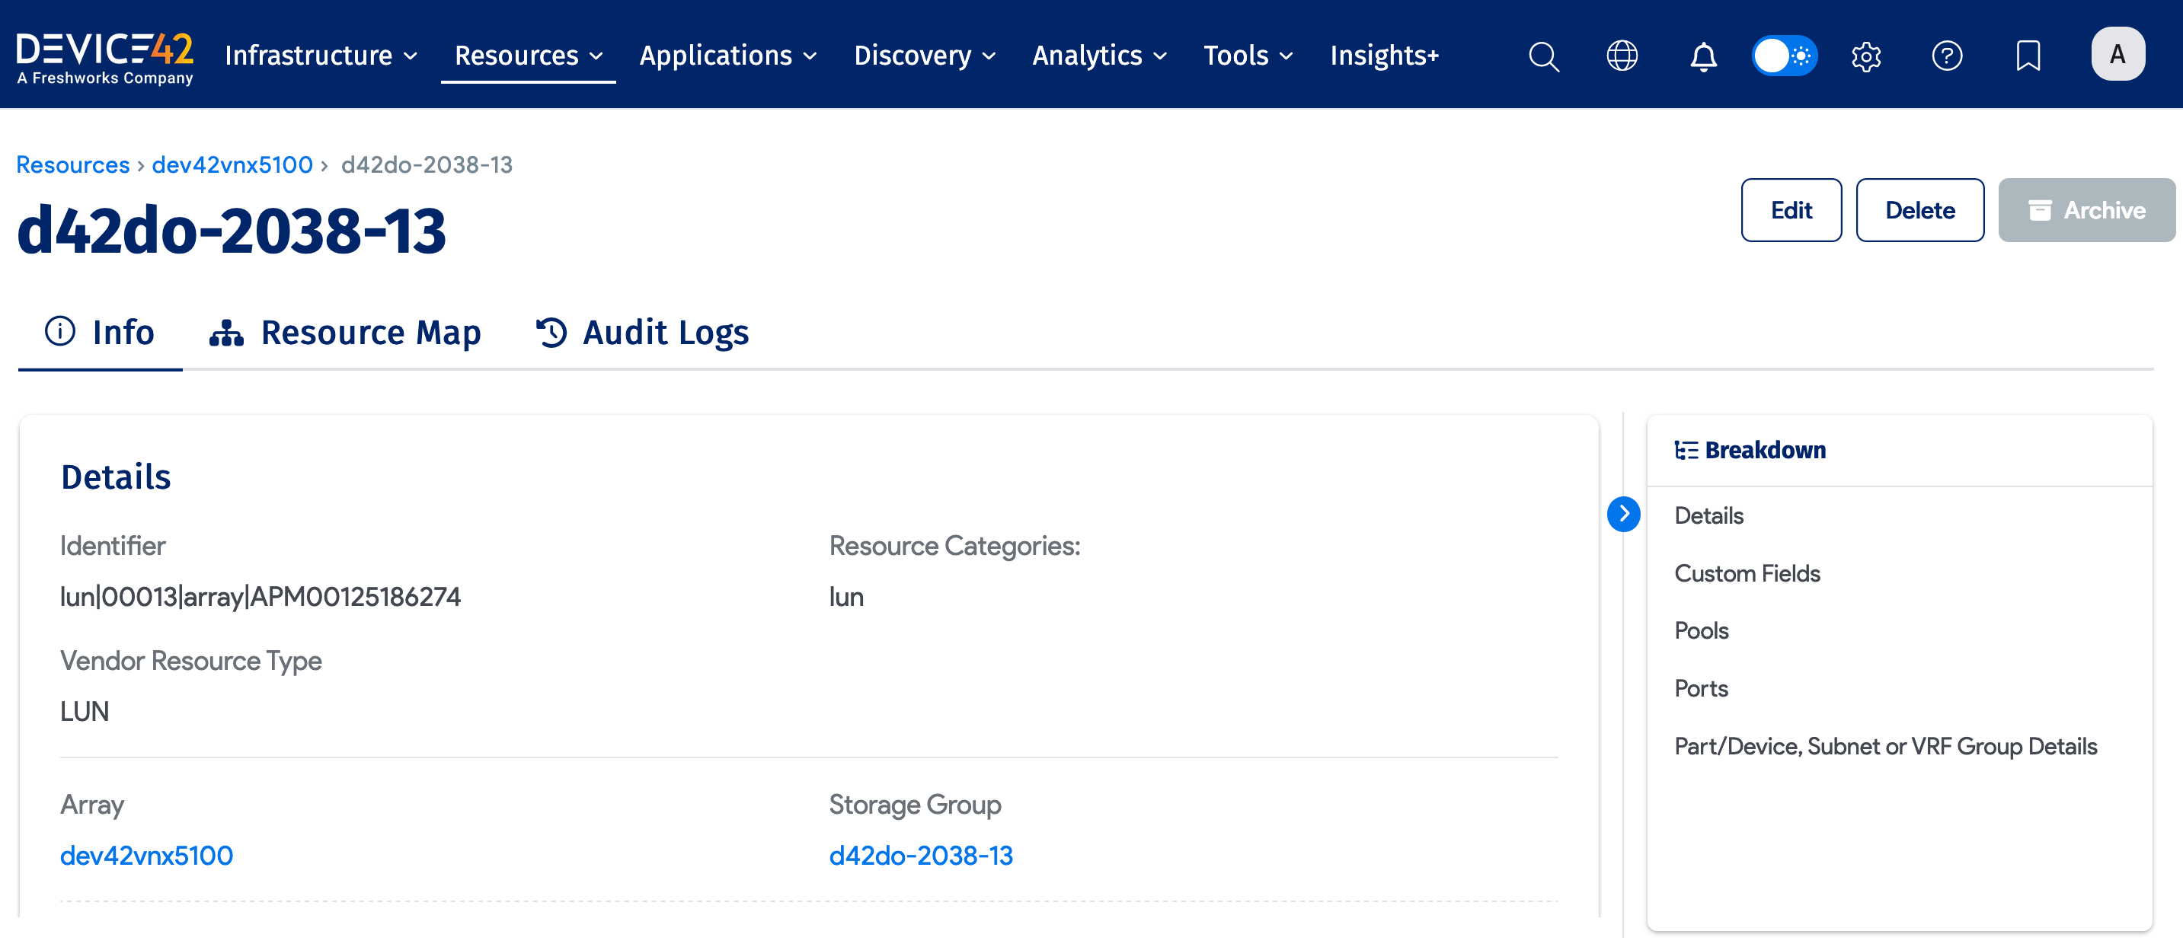Open the global search
The width and height of the screenshot is (2183, 947).
(x=1543, y=56)
